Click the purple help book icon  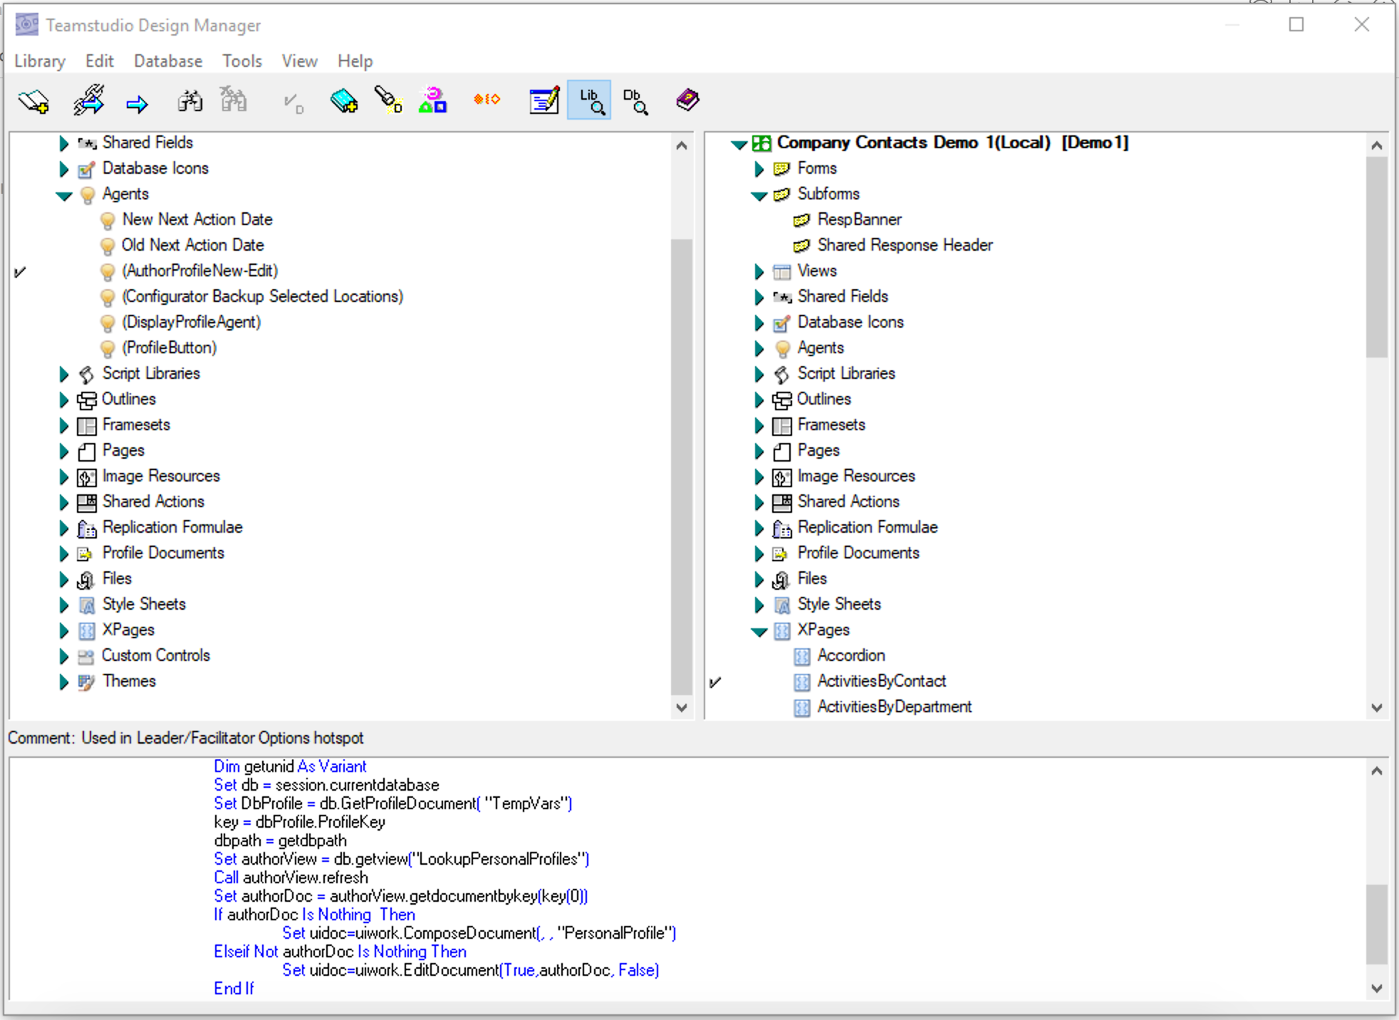687,100
